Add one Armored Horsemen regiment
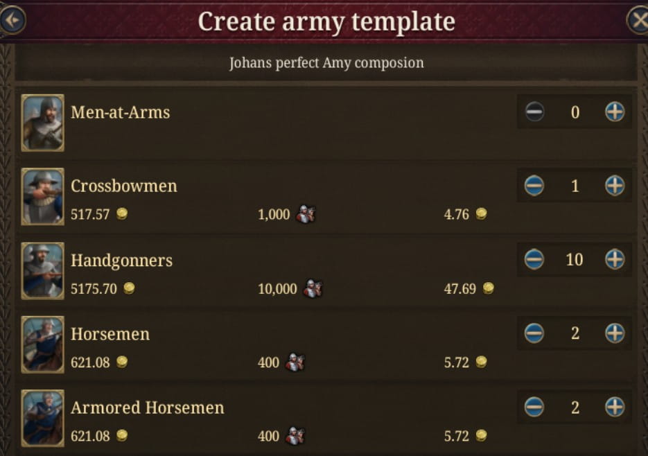This screenshot has height=456, width=648. (615, 407)
